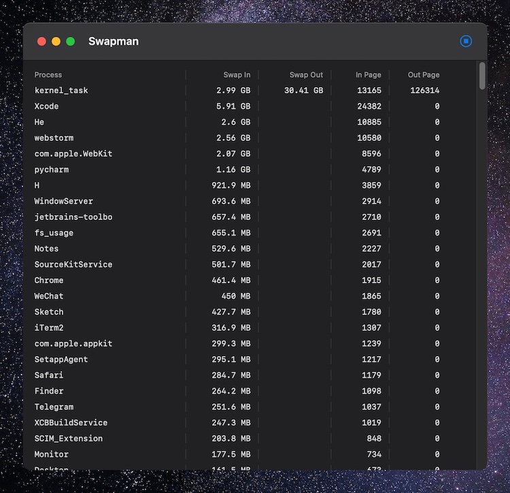Viewport: 510px width, 493px height.
Task: Select com.apple.WebKit process
Action: coord(73,154)
